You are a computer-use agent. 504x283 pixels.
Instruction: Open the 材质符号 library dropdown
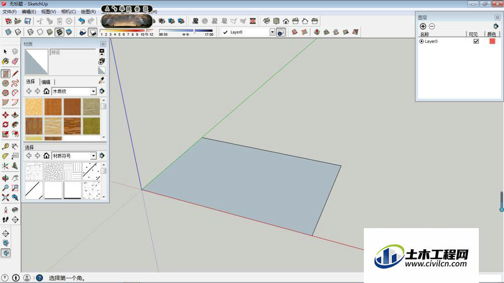(x=93, y=156)
